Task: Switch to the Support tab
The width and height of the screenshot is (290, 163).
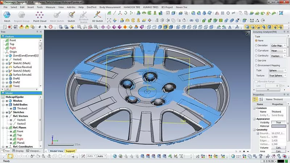Action: (x=70, y=151)
